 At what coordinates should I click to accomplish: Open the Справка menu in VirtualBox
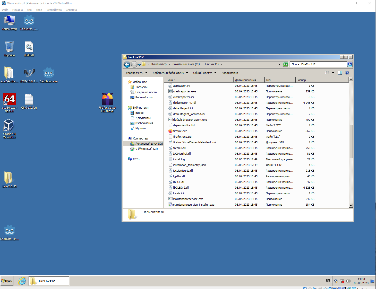tap(71, 10)
